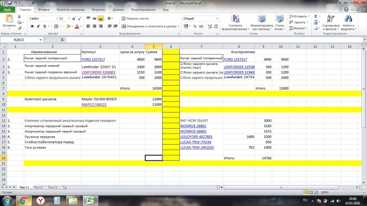The height and width of the screenshot is (206, 367).
Task: Toggle center text alignment
Action: [94, 26]
